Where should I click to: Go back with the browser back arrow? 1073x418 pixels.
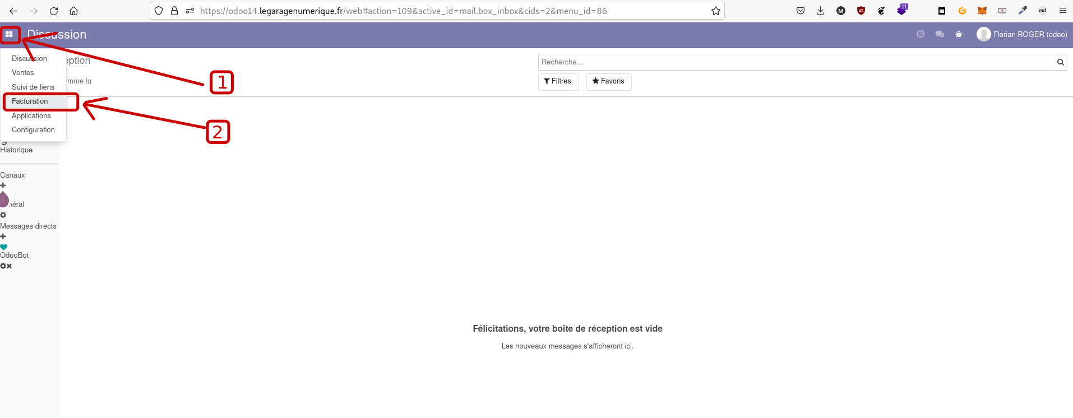point(13,11)
